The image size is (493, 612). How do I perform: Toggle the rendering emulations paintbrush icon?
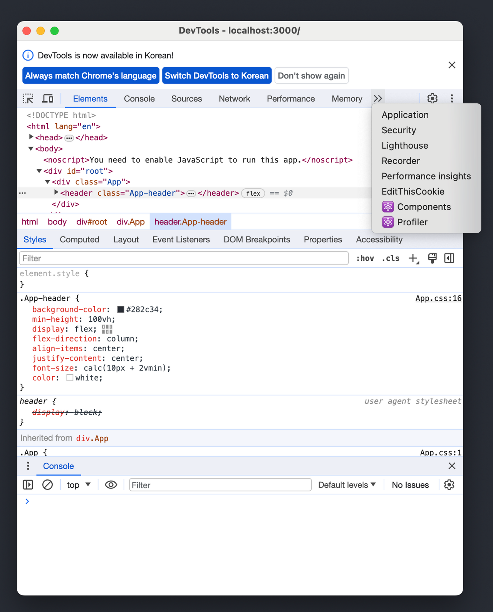coord(432,258)
